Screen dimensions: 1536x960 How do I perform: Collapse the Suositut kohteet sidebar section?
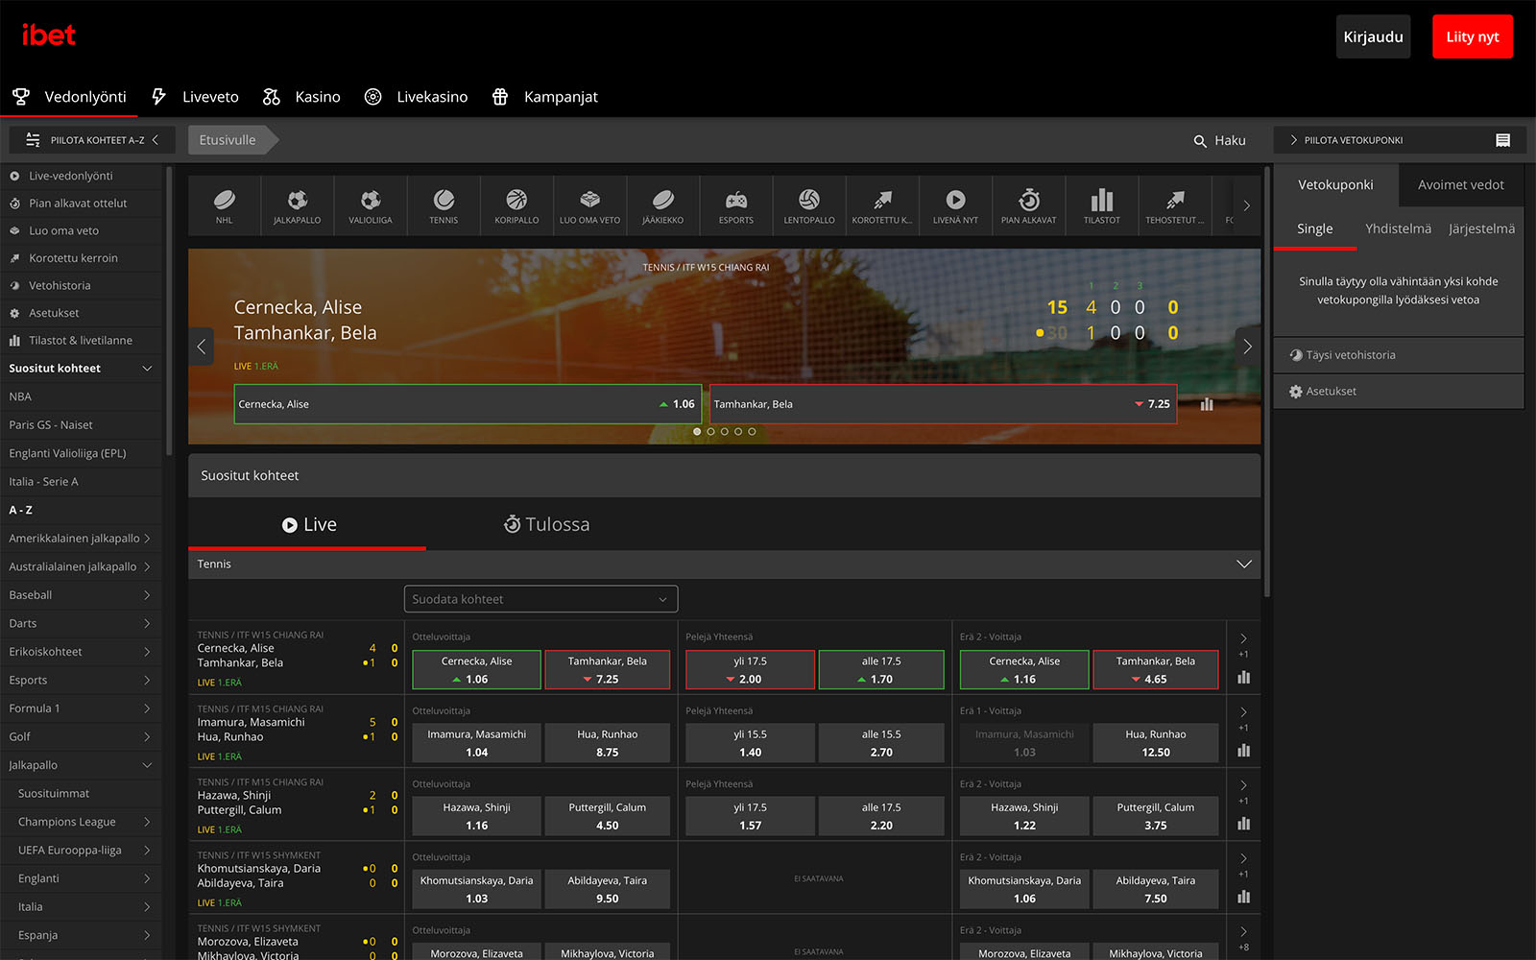(x=147, y=369)
